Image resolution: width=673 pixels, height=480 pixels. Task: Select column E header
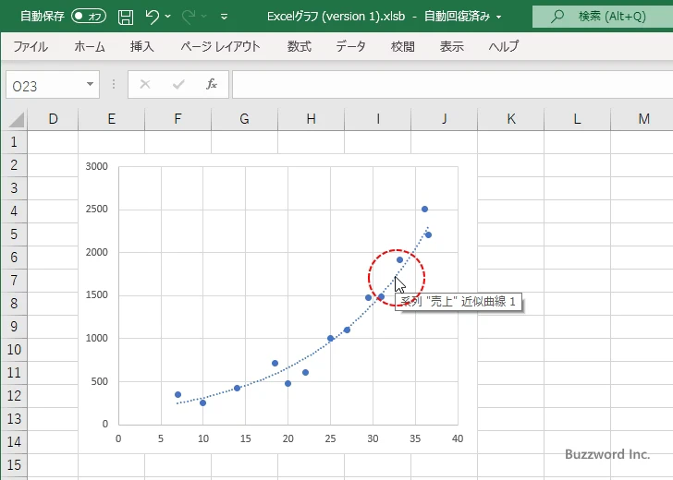(x=112, y=119)
